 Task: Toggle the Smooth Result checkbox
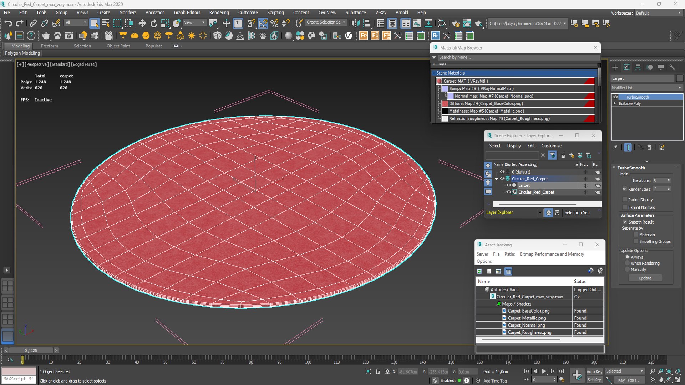pyautogui.click(x=625, y=222)
